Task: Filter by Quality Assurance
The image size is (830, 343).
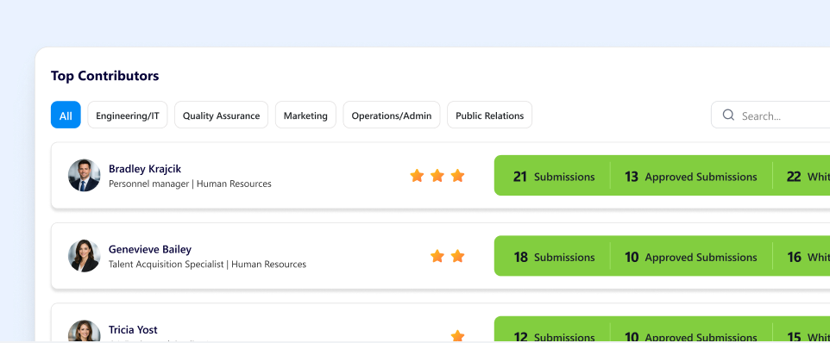Action: pyautogui.click(x=221, y=115)
